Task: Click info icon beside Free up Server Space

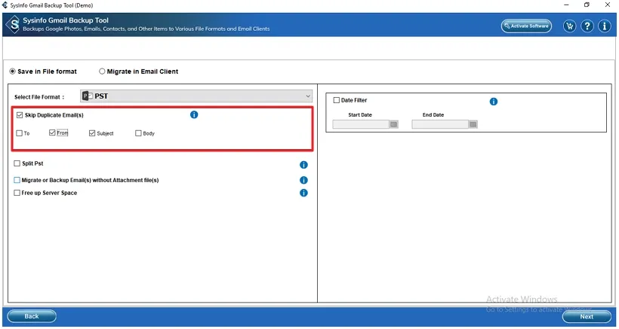Action: coord(303,193)
